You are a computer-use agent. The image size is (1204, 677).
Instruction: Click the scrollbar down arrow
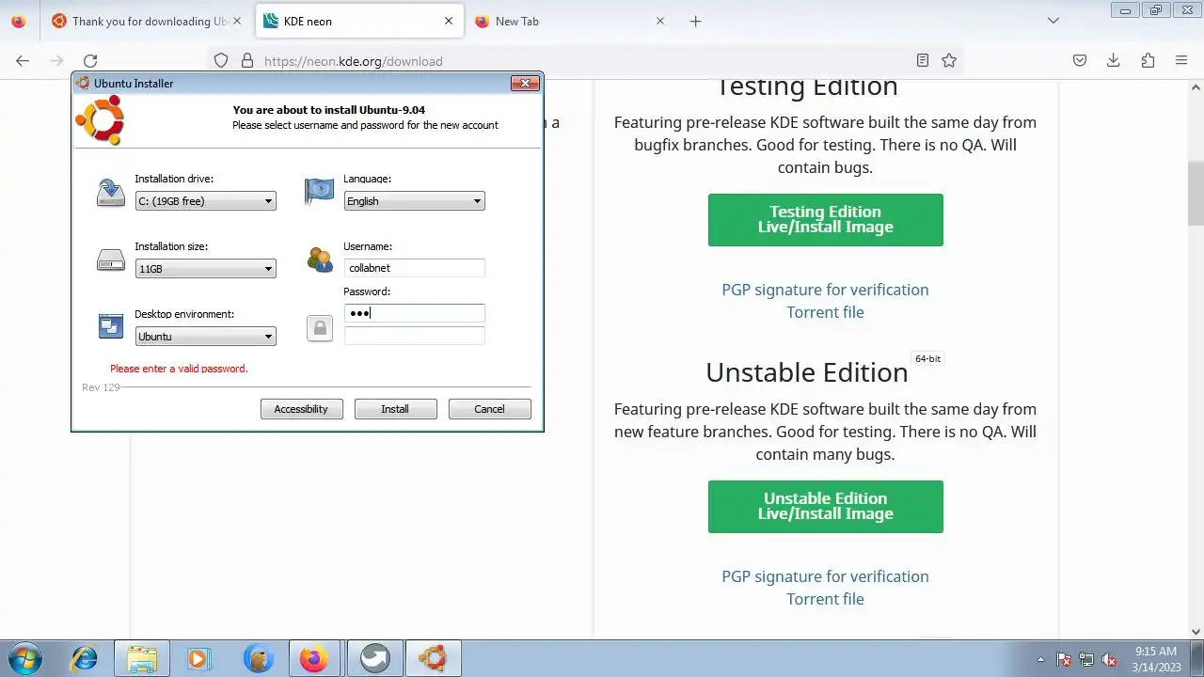1196,632
